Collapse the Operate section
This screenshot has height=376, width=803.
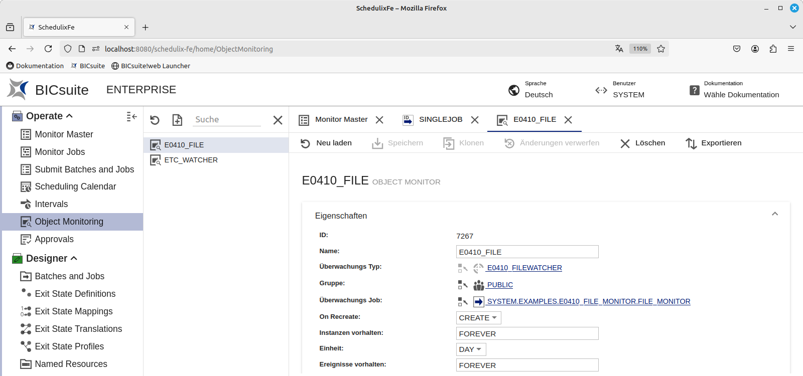[x=69, y=116]
